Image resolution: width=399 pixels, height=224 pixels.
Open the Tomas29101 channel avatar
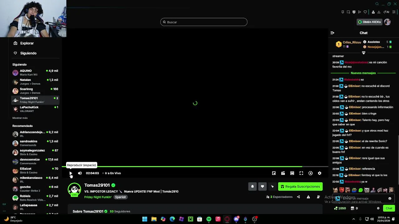coord(74,190)
